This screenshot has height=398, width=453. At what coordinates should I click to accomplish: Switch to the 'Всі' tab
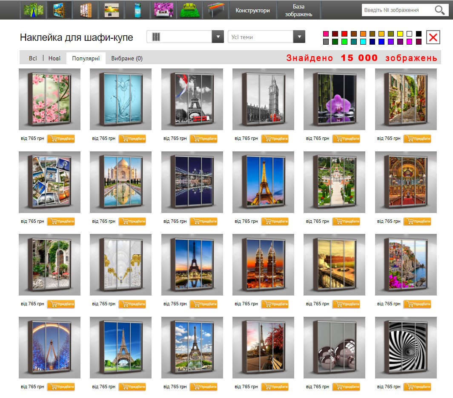click(x=33, y=58)
